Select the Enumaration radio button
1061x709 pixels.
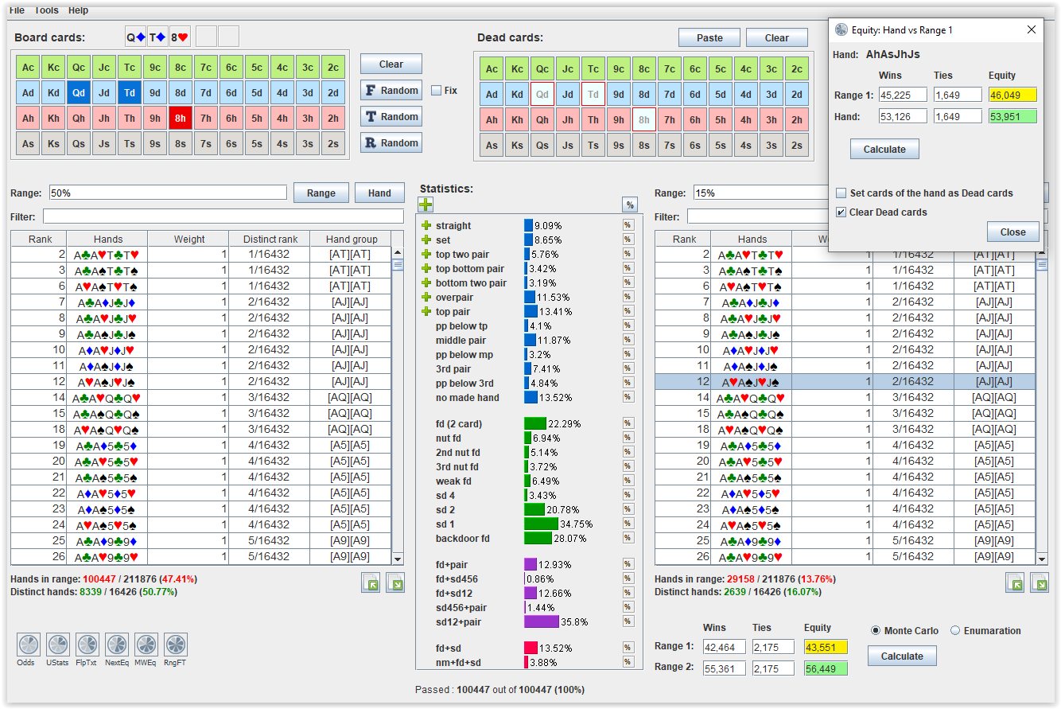955,631
